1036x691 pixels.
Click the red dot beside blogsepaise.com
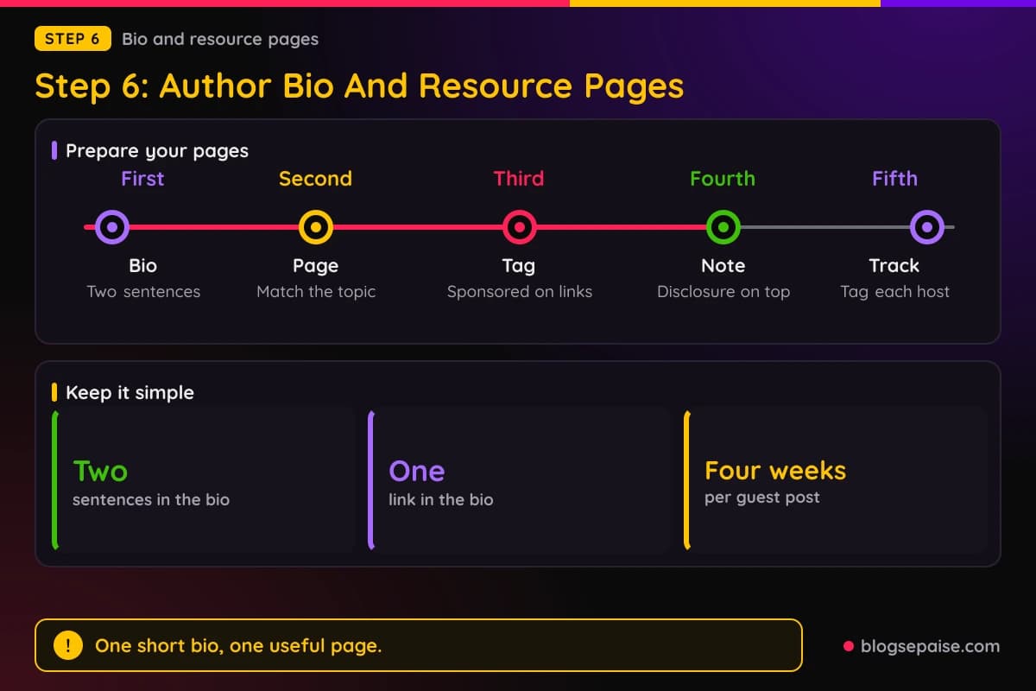848,646
